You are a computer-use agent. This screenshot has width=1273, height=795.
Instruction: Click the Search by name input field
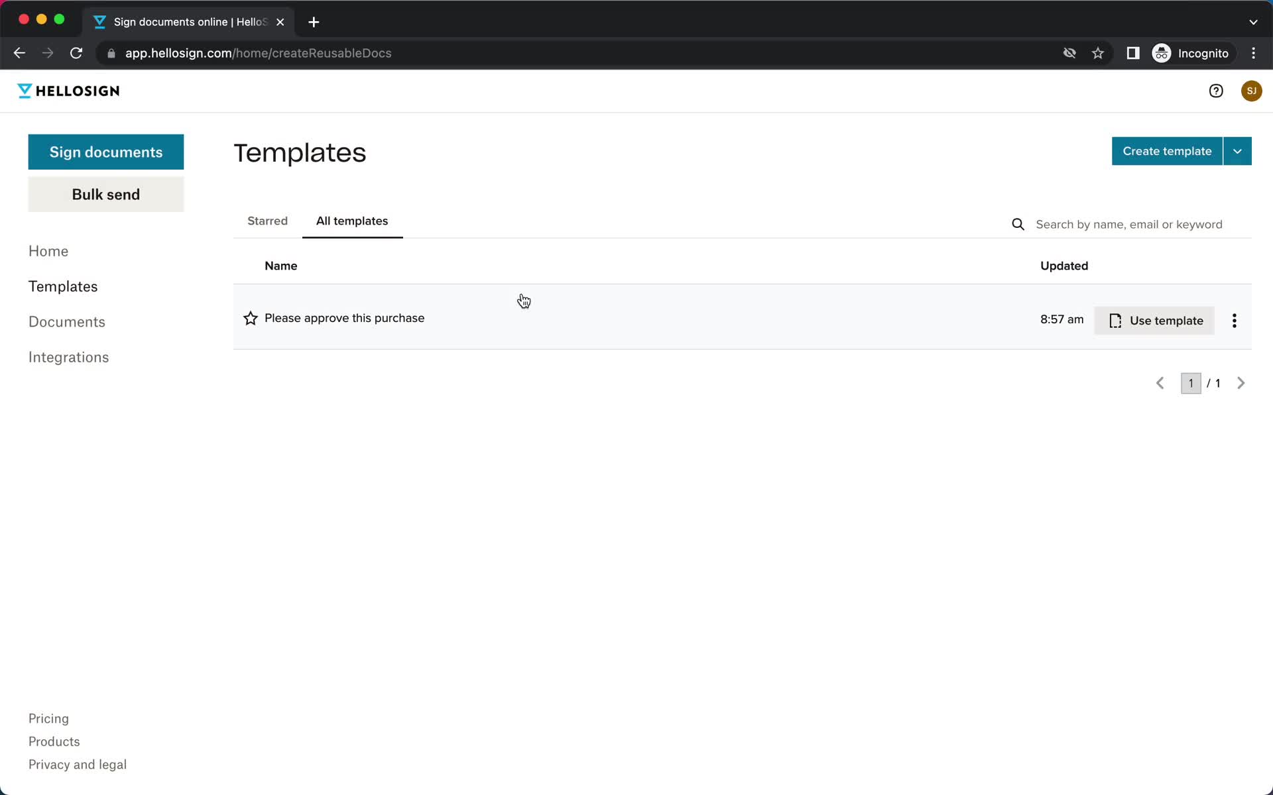pyautogui.click(x=1129, y=223)
